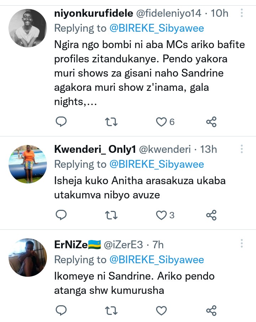Retweet ErNiZe's reply
Viewport: 256px width, 322px height.
coord(111,311)
